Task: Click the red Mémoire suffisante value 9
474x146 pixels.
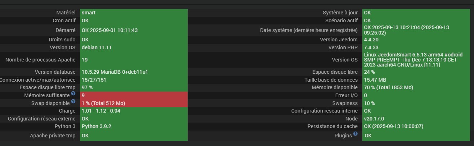Action: point(83,95)
